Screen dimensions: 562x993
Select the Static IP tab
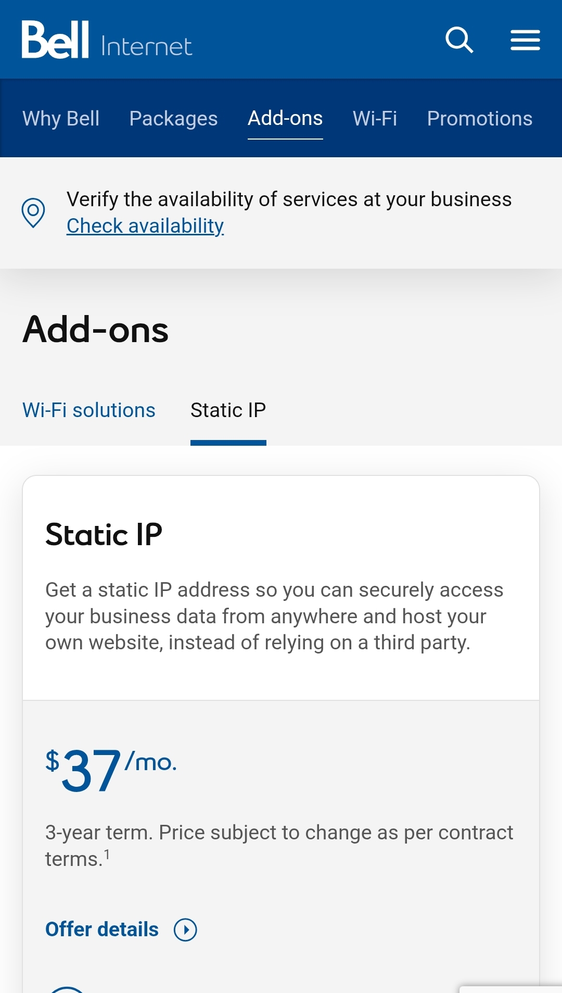[228, 410]
